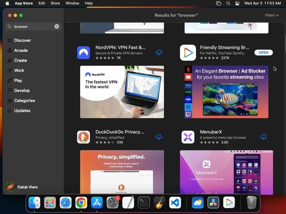Click the App Store Dock icon

[x=97, y=203]
